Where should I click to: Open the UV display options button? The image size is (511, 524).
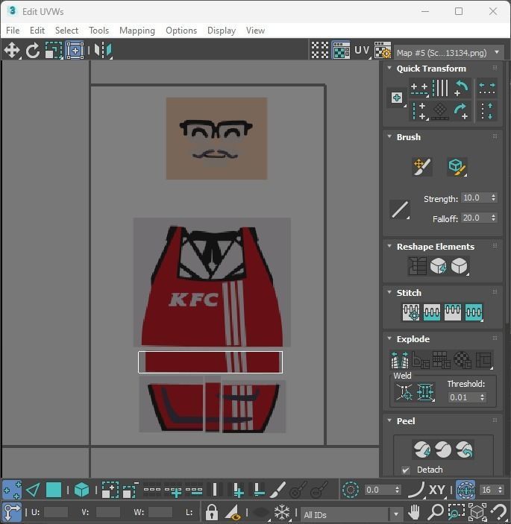(362, 51)
